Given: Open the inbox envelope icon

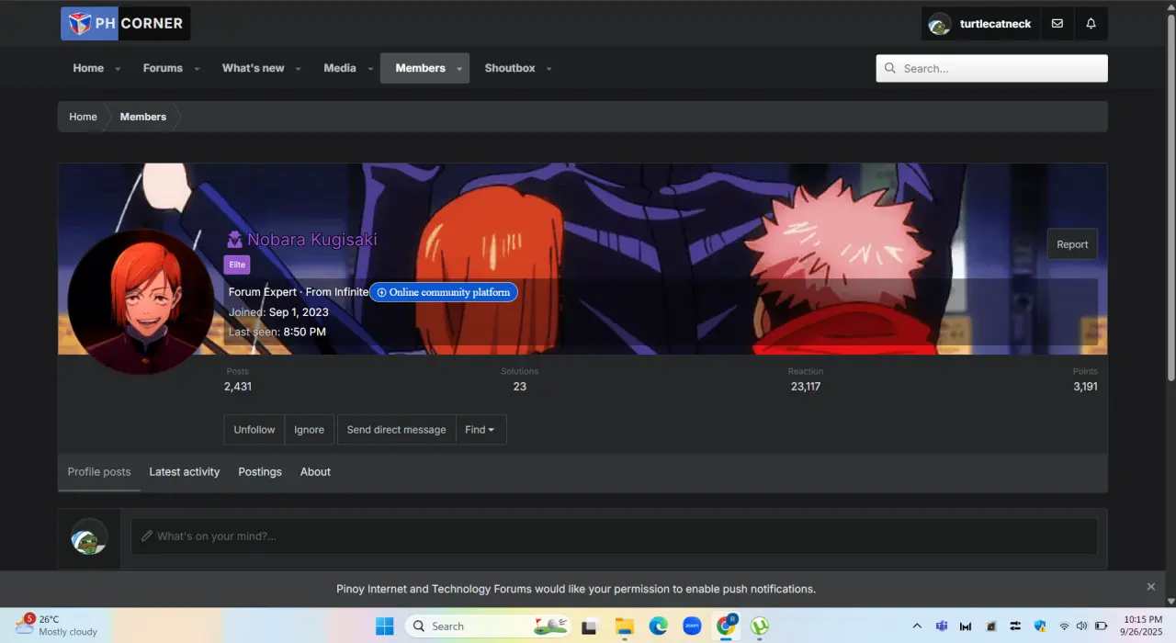Looking at the screenshot, I should click(x=1057, y=24).
